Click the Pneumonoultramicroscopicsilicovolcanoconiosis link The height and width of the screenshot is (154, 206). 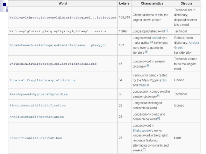53,64
